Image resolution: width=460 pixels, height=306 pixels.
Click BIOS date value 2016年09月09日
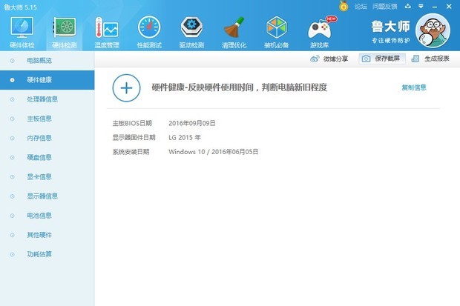pos(192,123)
